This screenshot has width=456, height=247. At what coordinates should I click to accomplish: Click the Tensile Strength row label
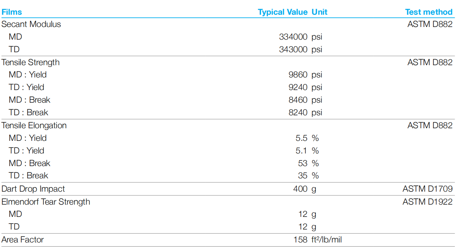tap(31, 62)
